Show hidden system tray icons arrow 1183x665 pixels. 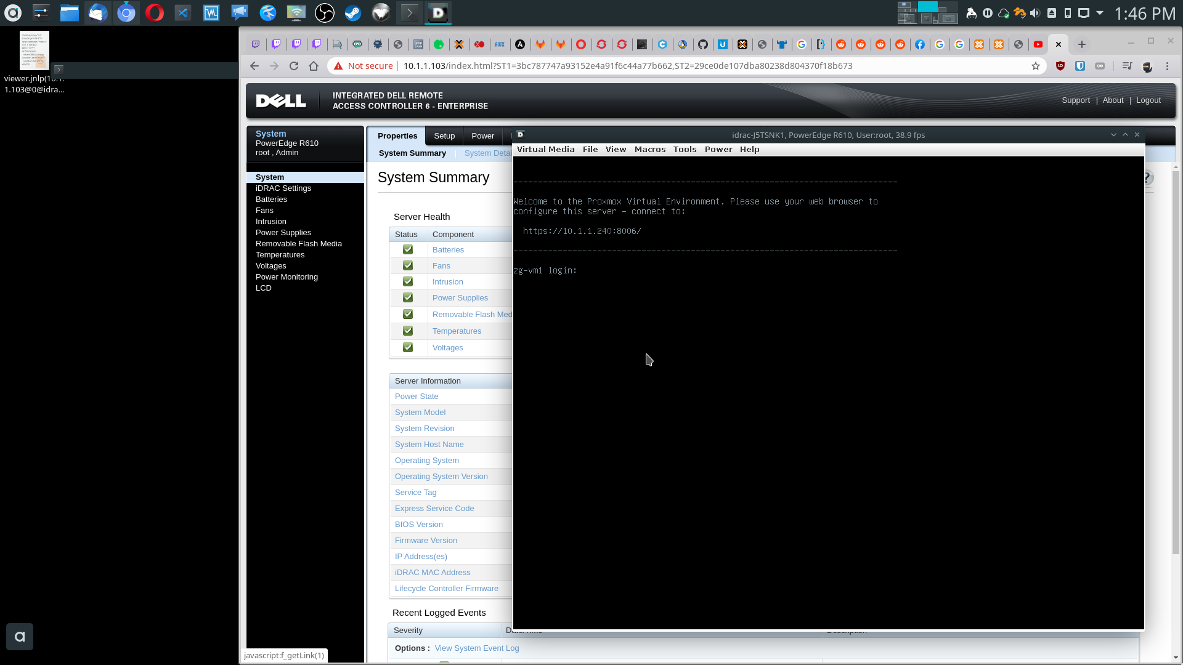point(1100,13)
